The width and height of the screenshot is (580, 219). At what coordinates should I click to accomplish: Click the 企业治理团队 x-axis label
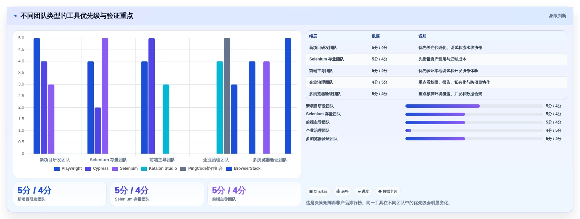pyautogui.click(x=216, y=160)
